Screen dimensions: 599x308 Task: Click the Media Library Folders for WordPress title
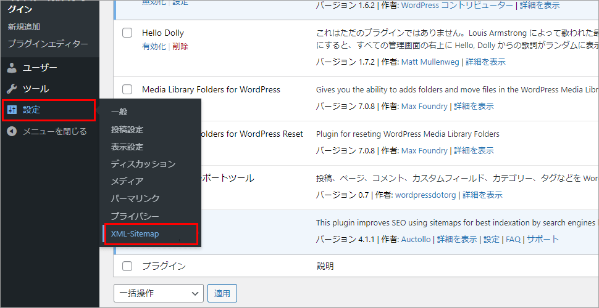tap(211, 89)
